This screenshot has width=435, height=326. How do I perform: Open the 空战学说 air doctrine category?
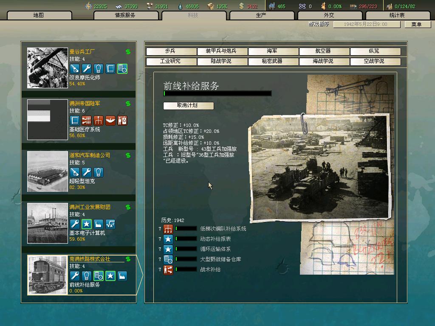point(375,62)
